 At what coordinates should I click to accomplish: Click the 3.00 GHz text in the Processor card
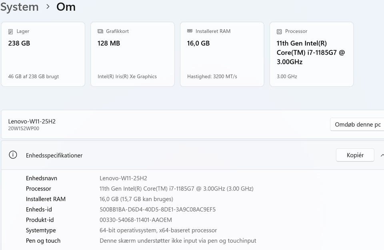click(x=287, y=76)
